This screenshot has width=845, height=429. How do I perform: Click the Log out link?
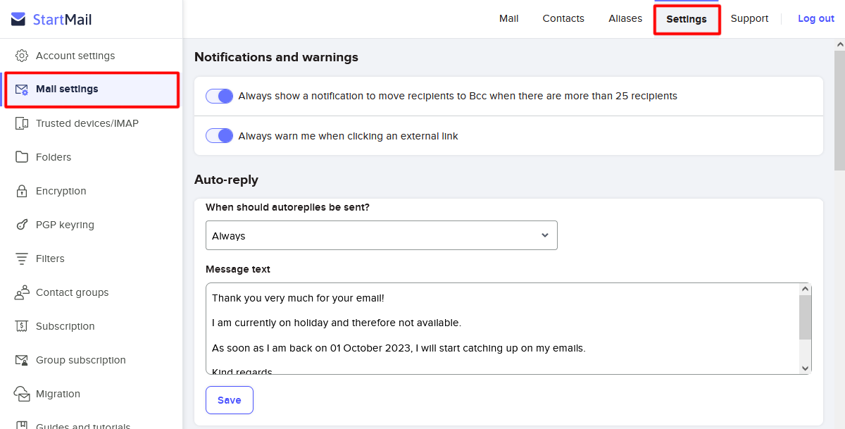point(815,19)
